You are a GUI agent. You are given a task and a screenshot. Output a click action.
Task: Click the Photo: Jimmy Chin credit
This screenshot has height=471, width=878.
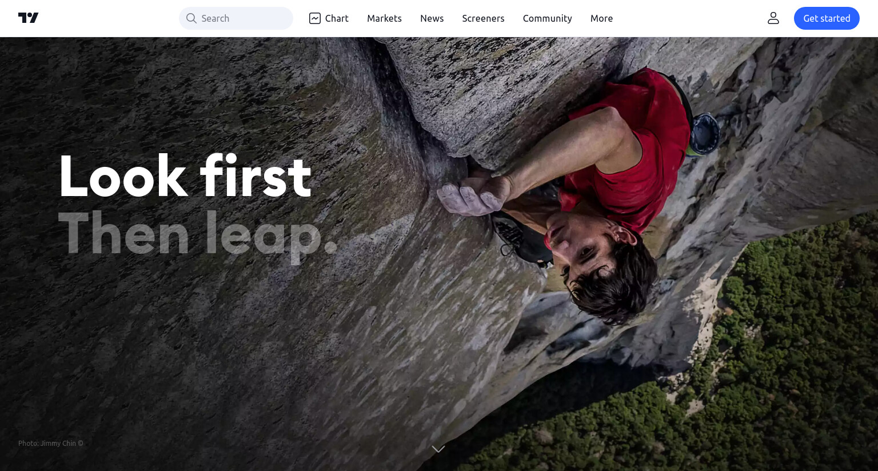pos(51,443)
